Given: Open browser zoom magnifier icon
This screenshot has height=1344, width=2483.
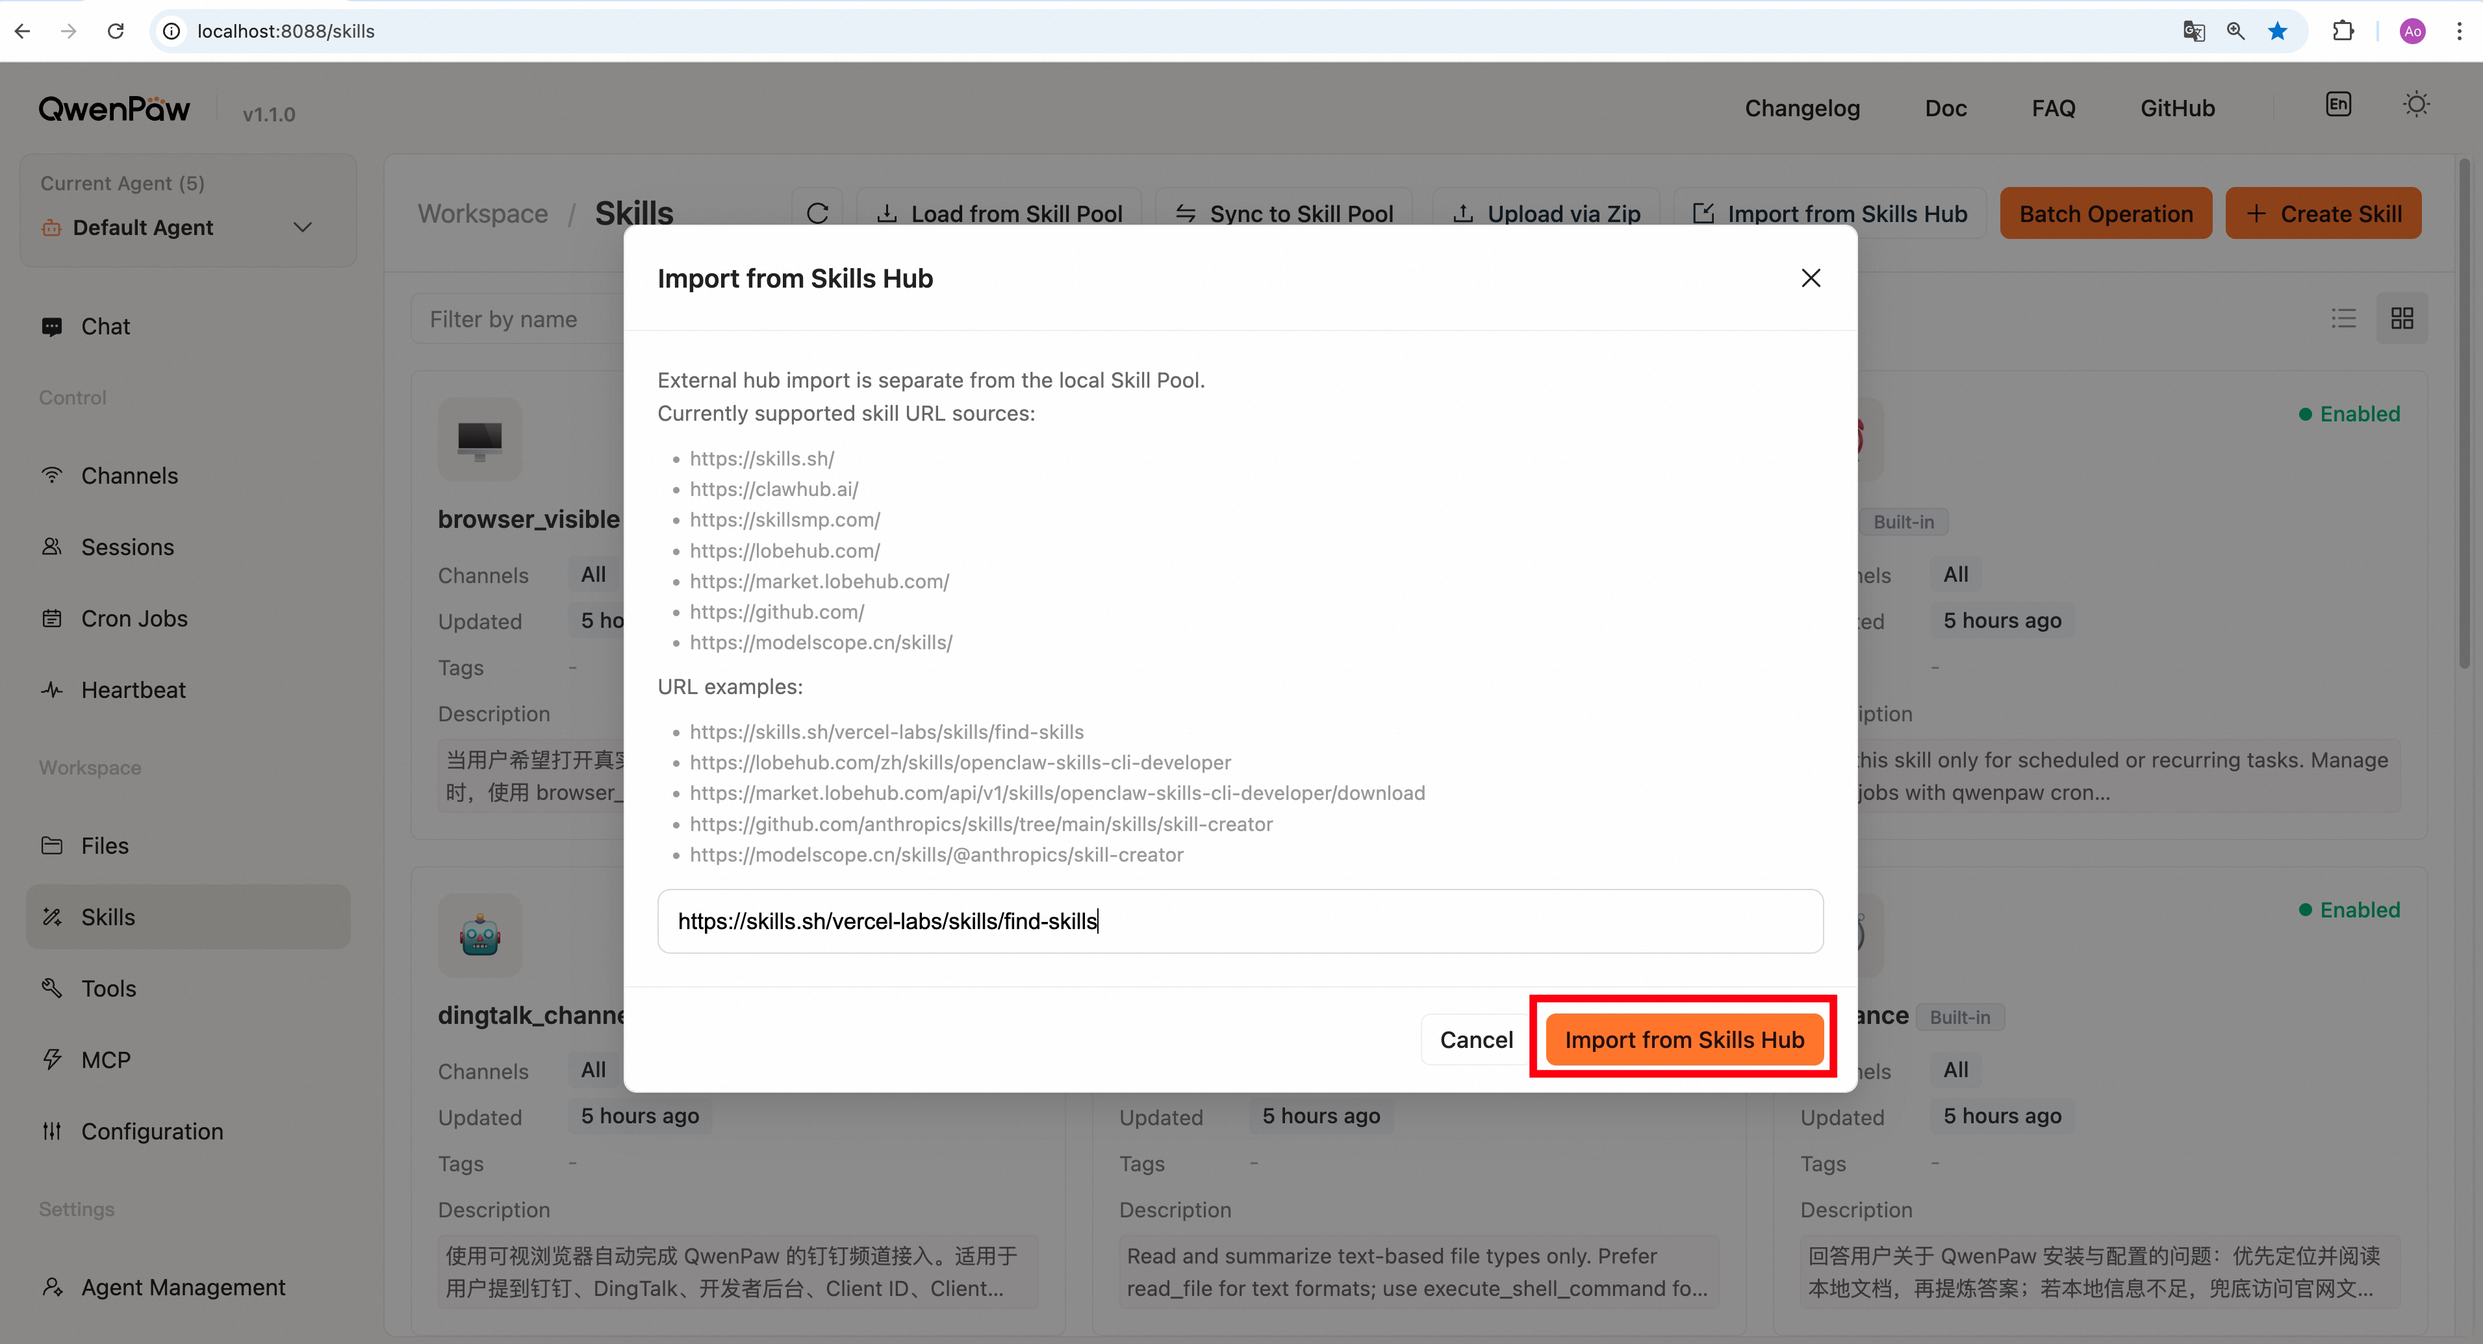Looking at the screenshot, I should coord(2236,31).
